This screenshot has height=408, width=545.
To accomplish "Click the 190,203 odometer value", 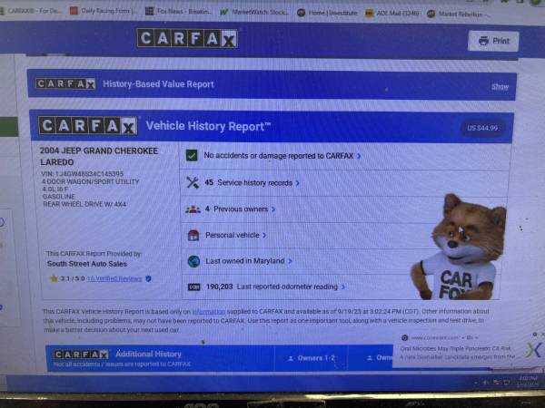I will (x=219, y=287).
